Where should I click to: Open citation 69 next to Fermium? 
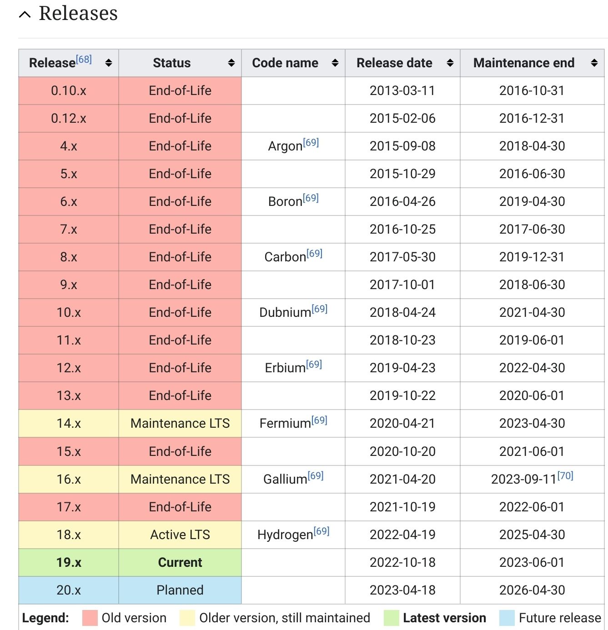(320, 420)
